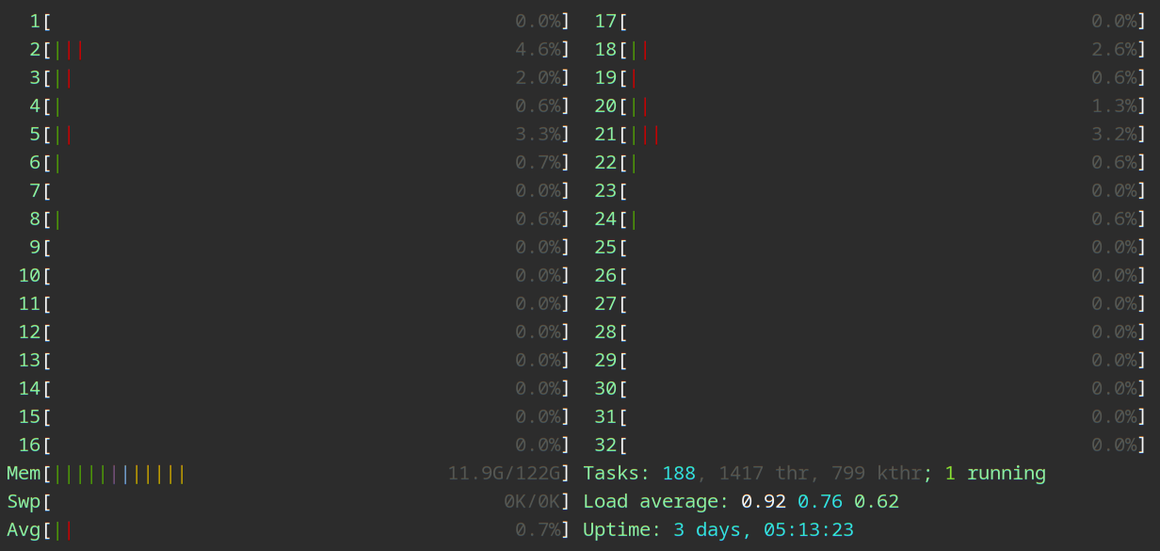Click the 0K/0K swap reading

tap(532, 502)
